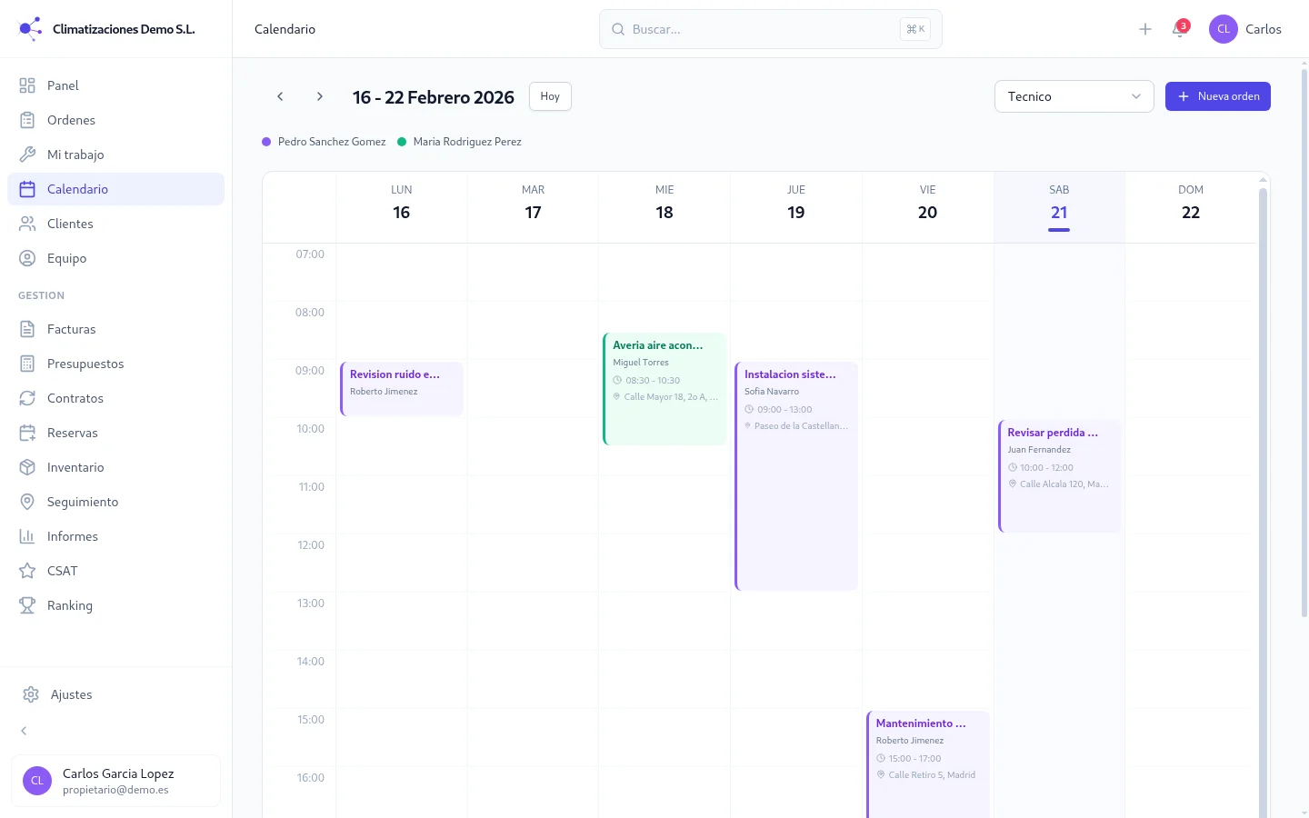The image size is (1309, 818).
Task: Select the Inventario icon in the sidebar
Action: 29,466
